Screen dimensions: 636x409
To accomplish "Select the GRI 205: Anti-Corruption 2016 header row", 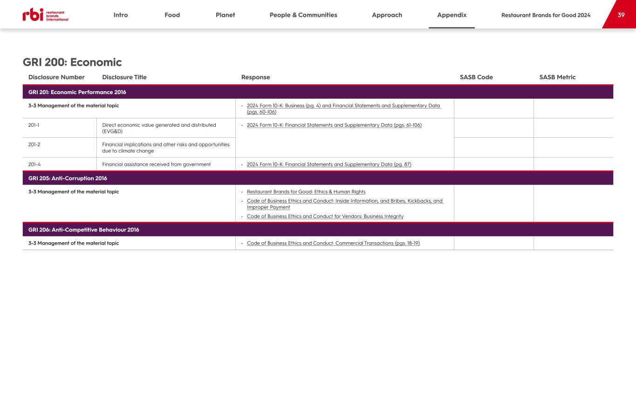I will [68, 178].
